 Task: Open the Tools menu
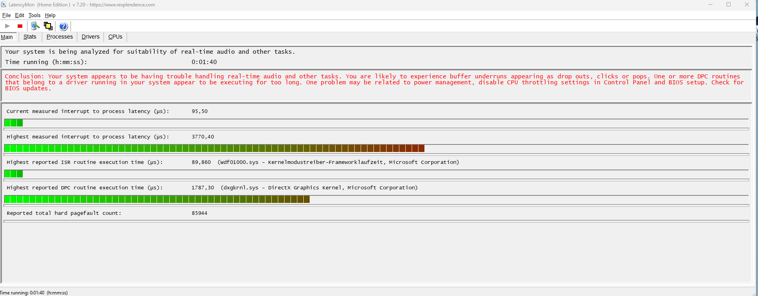click(x=34, y=15)
